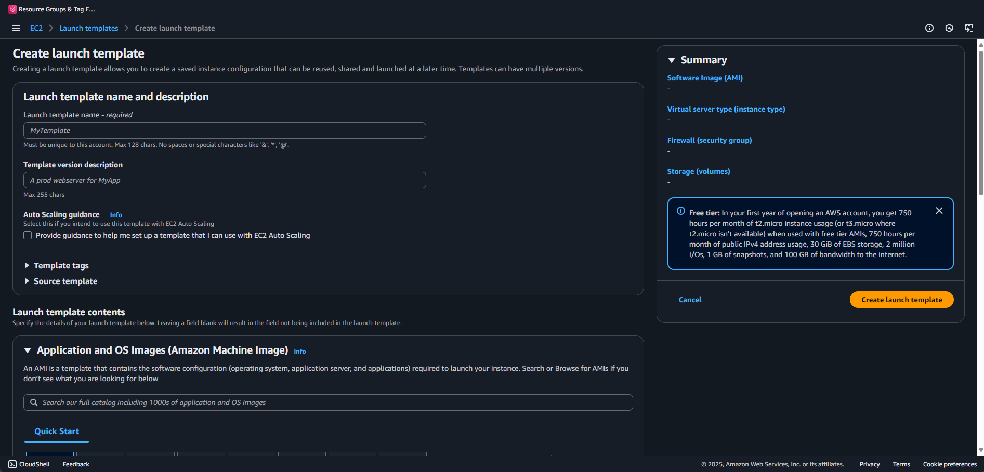
Task: Collapse the Application and OS Images section
Action: [x=28, y=350]
